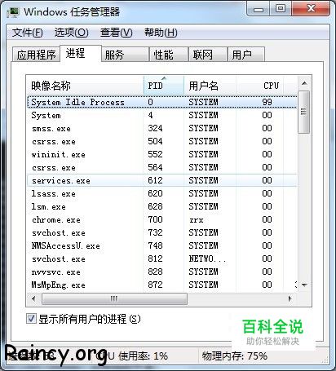Close the Task Manager window
The width and height of the screenshot is (336, 371).
pos(311,8)
